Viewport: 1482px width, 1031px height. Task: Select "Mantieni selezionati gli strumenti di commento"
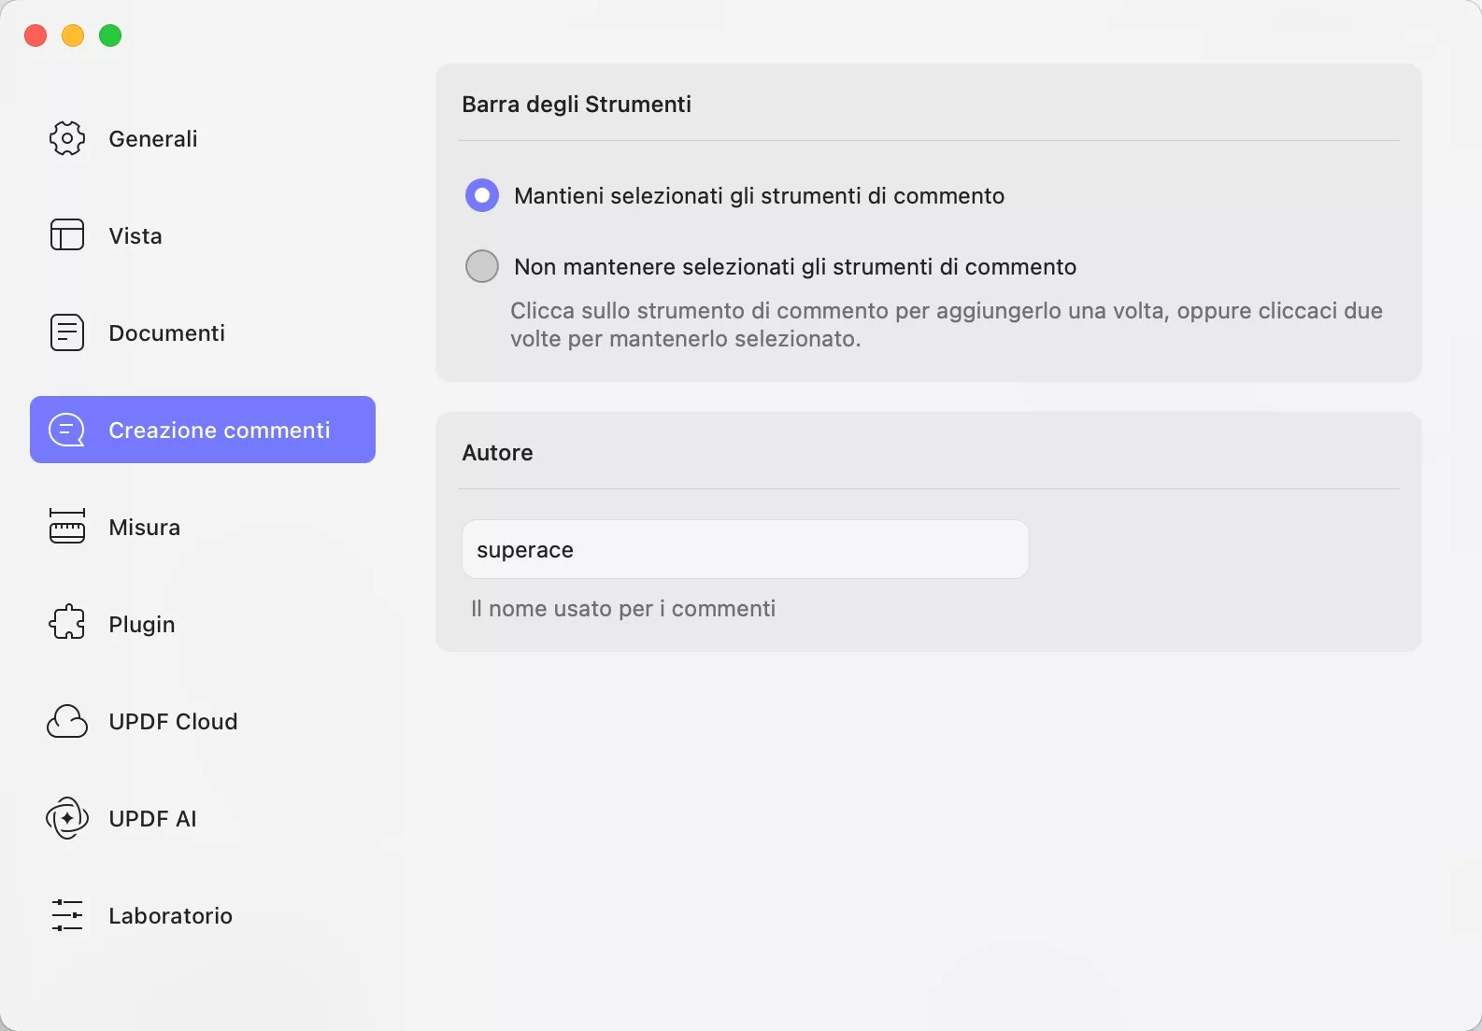click(x=481, y=194)
